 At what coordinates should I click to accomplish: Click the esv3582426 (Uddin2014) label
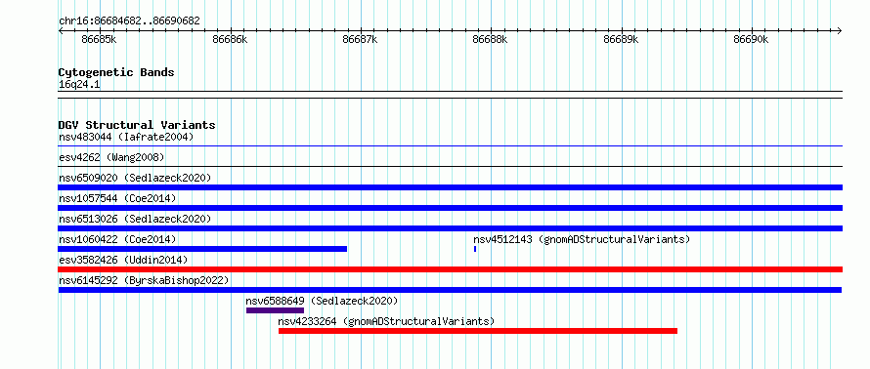[123, 260]
